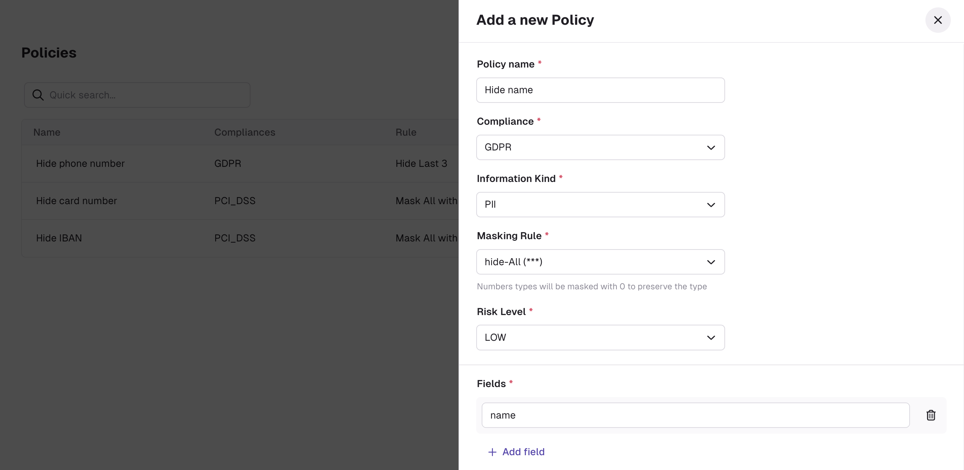
Task: Click the Risk Level label
Action: pos(501,312)
